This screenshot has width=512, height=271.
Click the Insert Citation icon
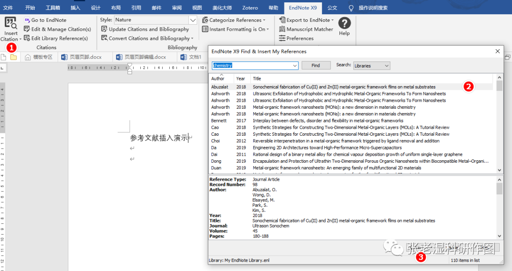[x=11, y=23]
